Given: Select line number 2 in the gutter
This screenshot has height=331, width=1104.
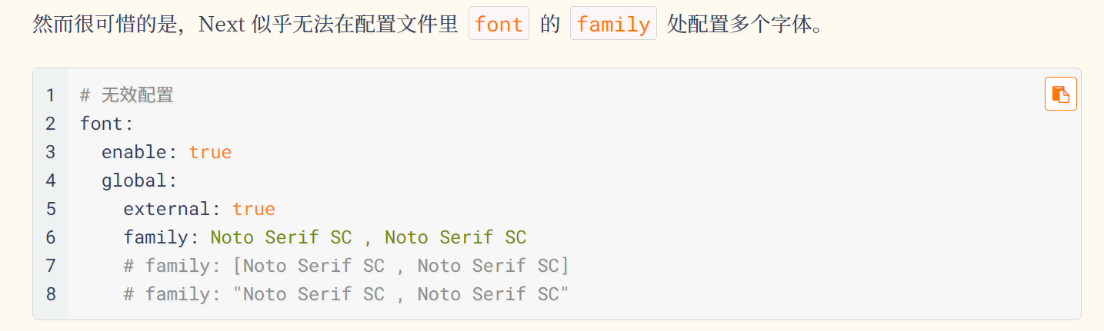Looking at the screenshot, I should click(x=51, y=124).
